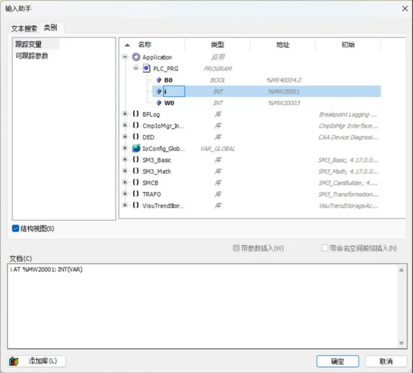The width and height of the screenshot is (413, 373).
Task: Click the PLC_PRG program icon
Action: [147, 68]
